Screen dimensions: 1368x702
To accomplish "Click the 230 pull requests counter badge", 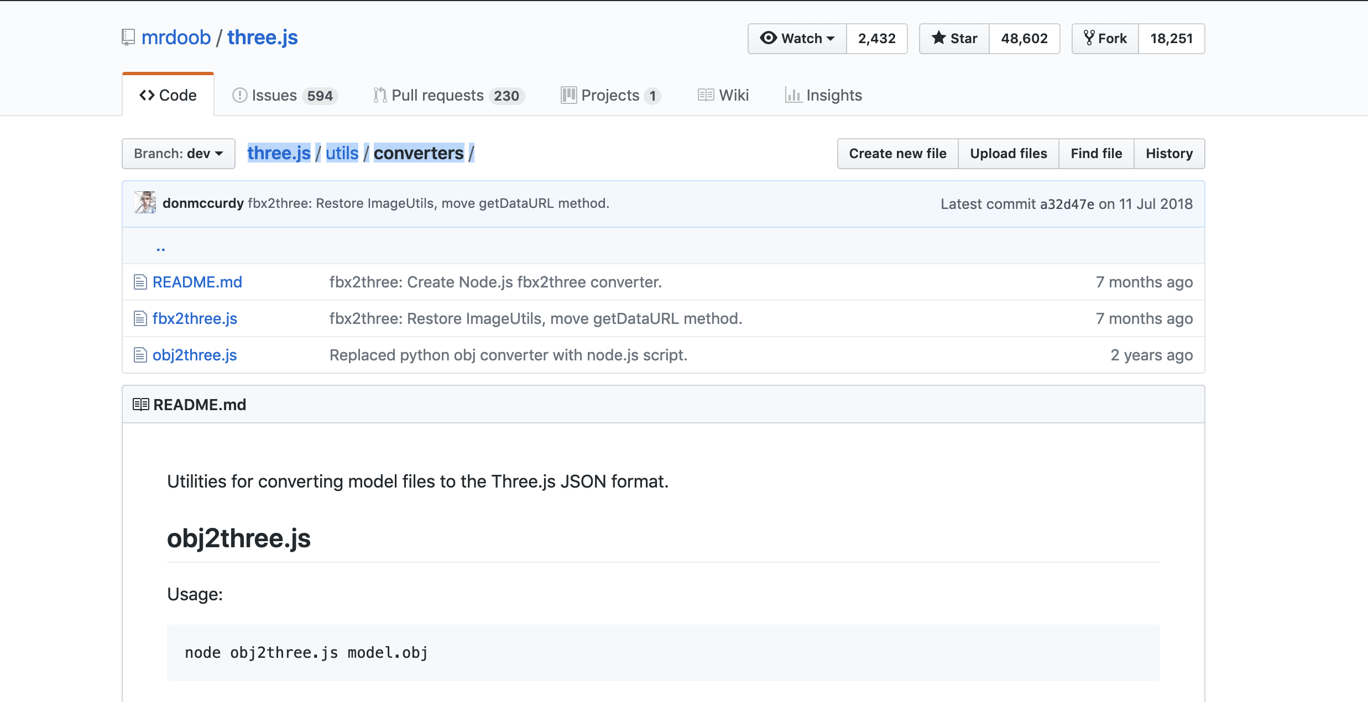I will (x=506, y=96).
